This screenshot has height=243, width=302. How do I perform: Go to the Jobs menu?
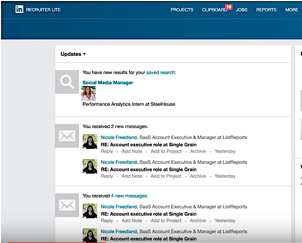tap(242, 10)
